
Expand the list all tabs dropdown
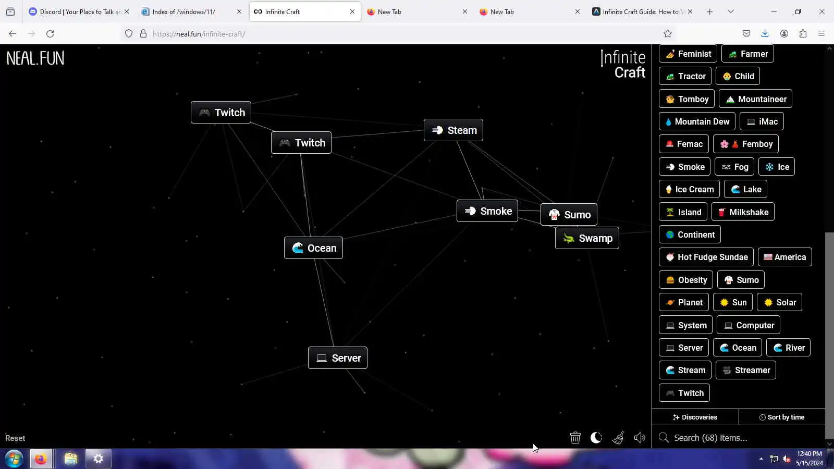(x=731, y=11)
